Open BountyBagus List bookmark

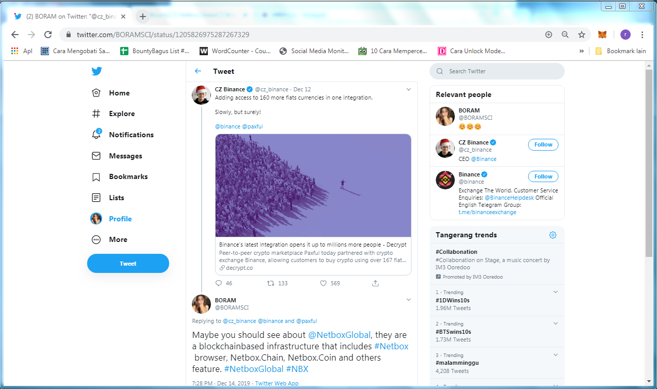(155, 51)
